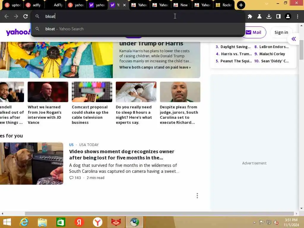The height and width of the screenshot is (228, 304).
Task: Open the sleep 8 hours story thumbnail
Action: coord(136,92)
